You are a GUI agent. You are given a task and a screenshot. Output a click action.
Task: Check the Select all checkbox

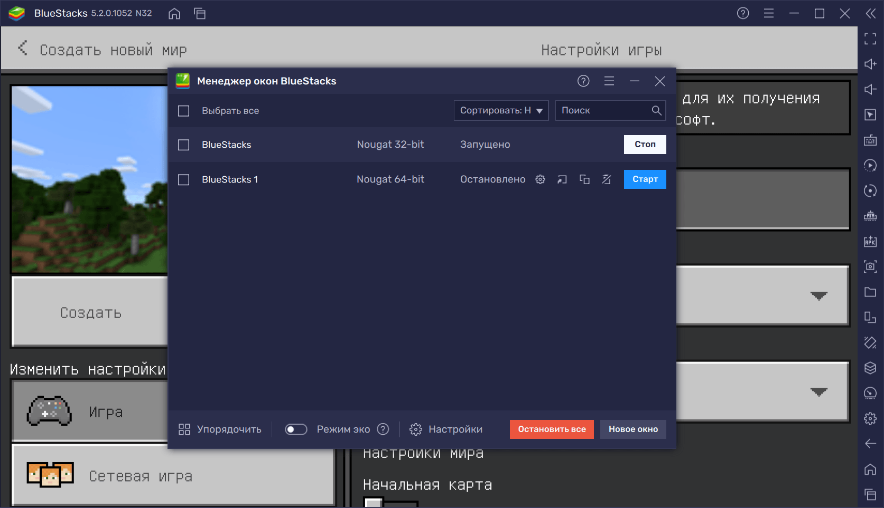pos(184,111)
